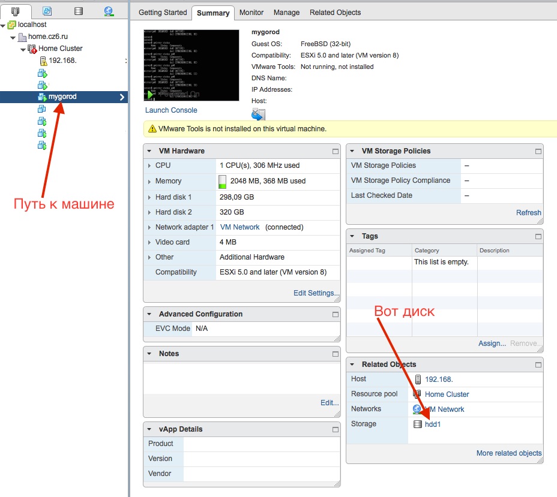Open the Networking inventory view icon

pyautogui.click(x=109, y=11)
